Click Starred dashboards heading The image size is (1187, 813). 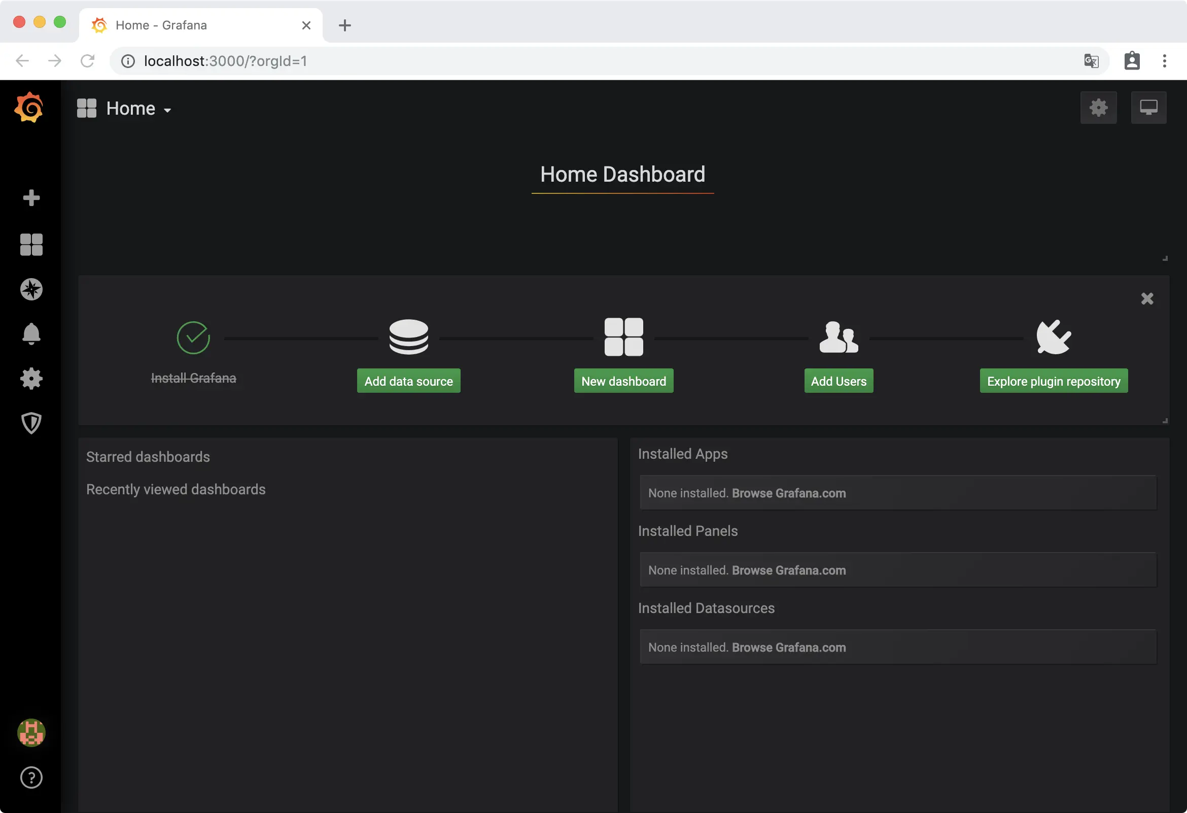click(x=148, y=457)
